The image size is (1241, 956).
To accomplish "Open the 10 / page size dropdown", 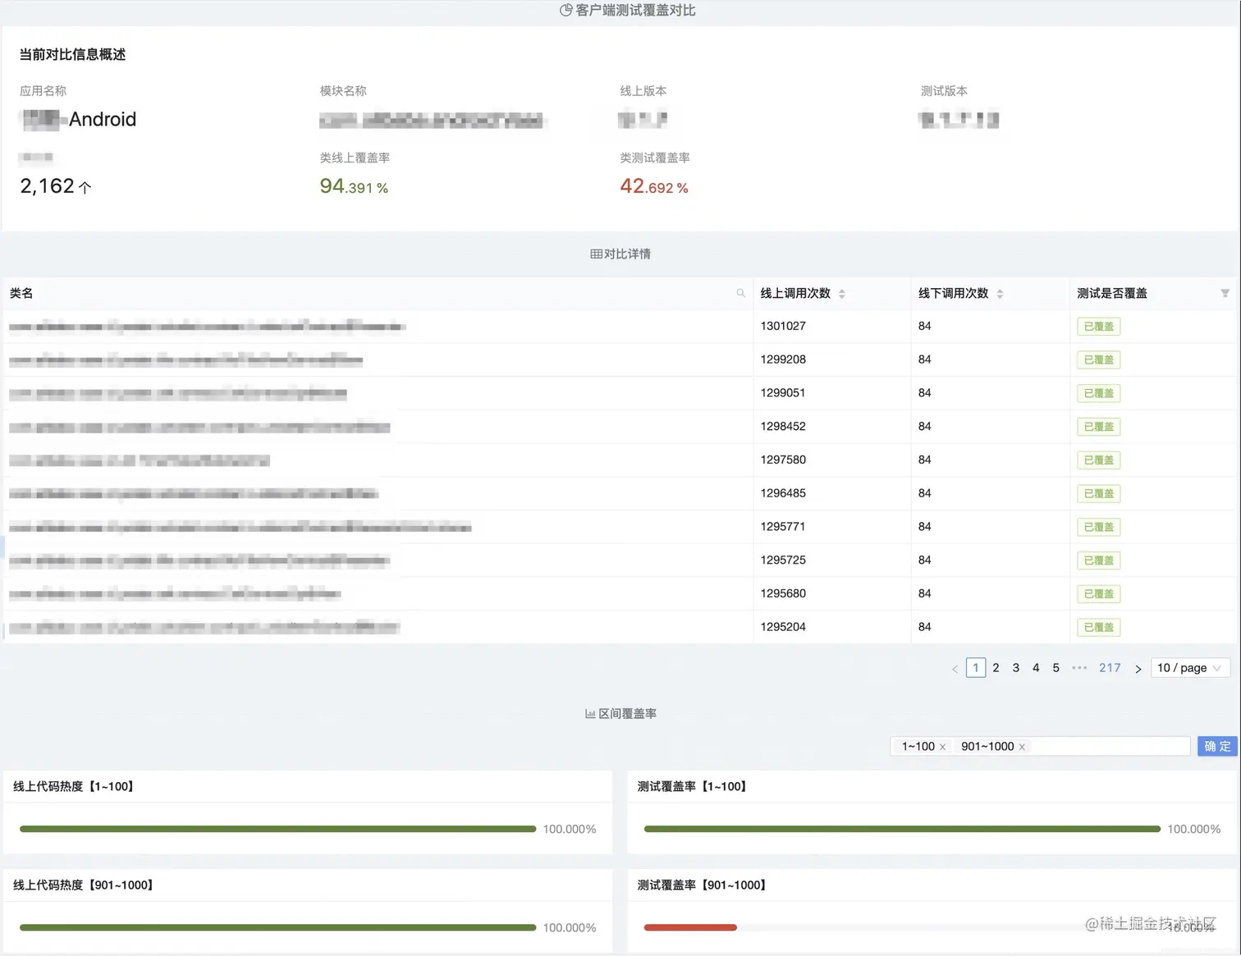I will pyautogui.click(x=1190, y=668).
